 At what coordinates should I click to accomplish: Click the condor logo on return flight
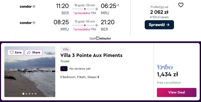coord(28,23)
